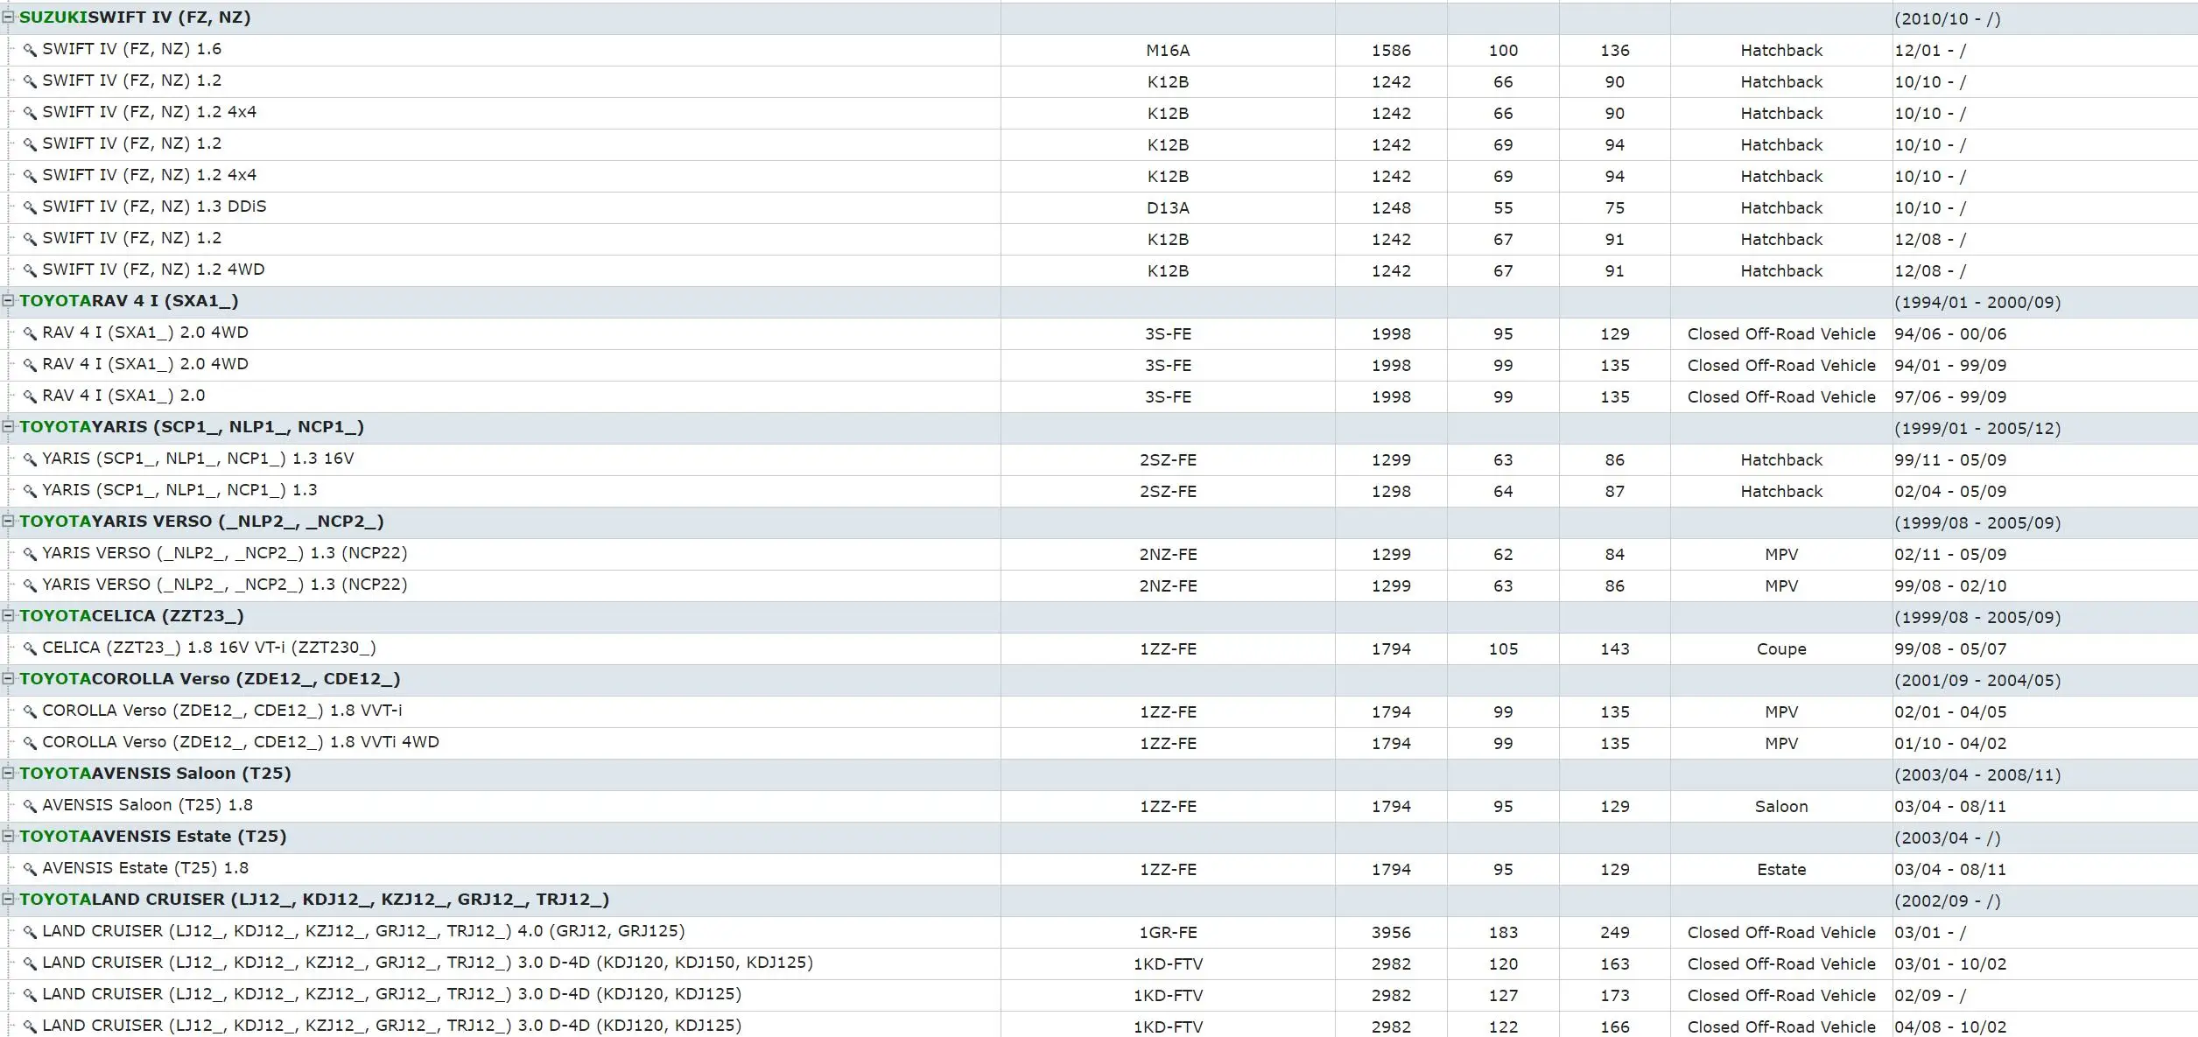Click magnifier on RAV 4 I 2.0 97/06 row

pos(30,397)
